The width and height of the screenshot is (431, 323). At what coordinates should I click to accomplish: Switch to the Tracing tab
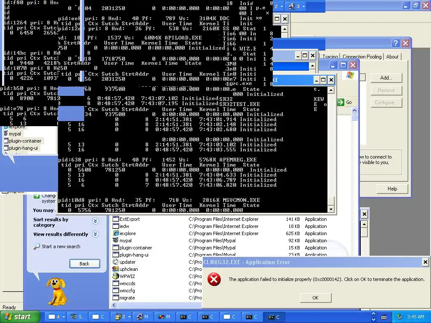click(330, 57)
